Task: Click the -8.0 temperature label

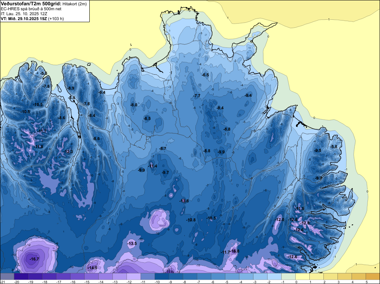Action: (133, 105)
